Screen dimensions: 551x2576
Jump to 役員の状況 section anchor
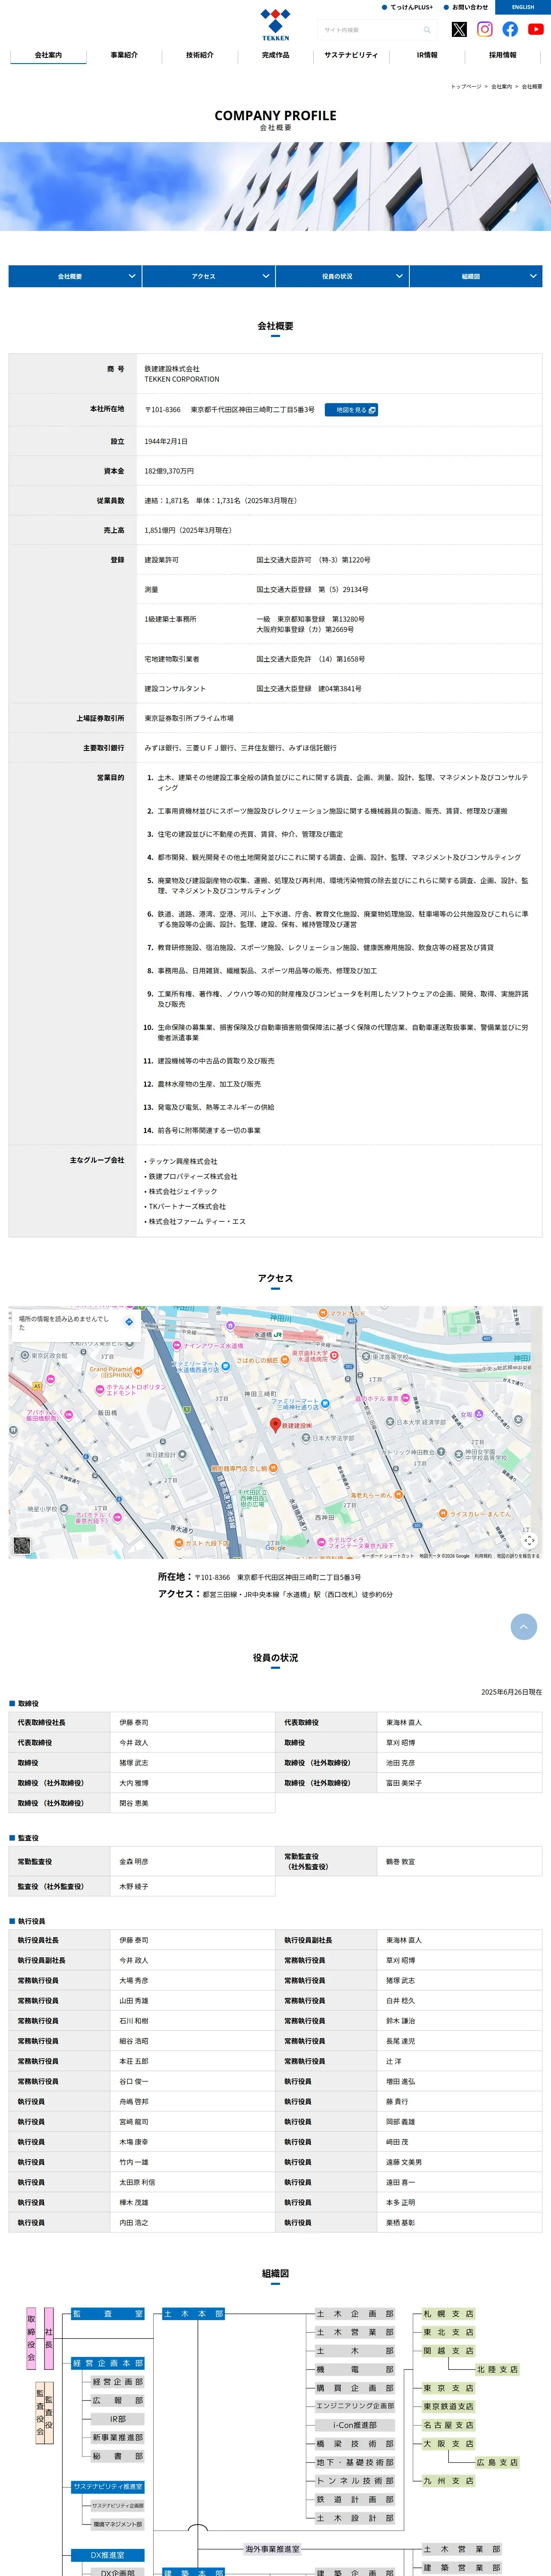342,276
